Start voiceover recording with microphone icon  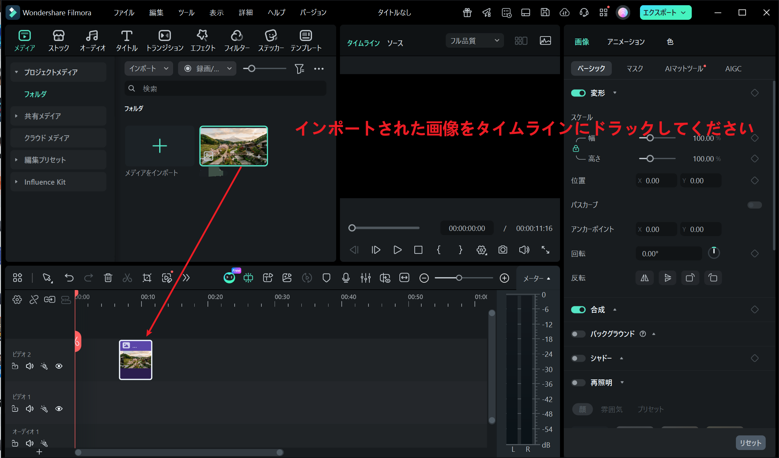point(346,278)
